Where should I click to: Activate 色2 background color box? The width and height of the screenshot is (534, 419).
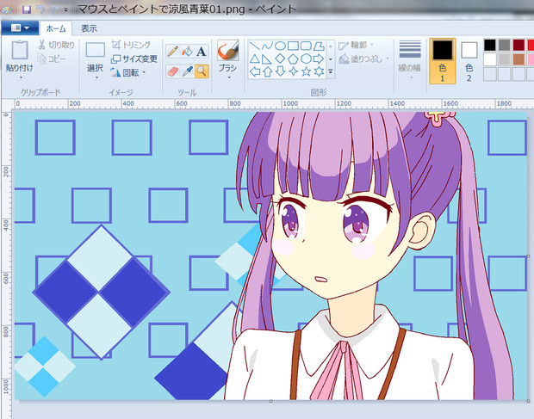click(469, 60)
